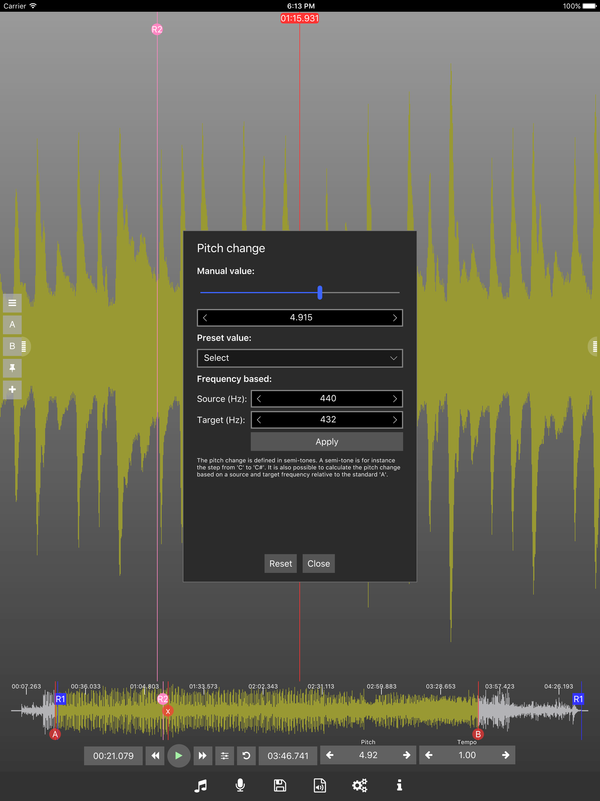Click the Wi-Fi icon in status bar
This screenshot has height=801, width=600.
(x=33, y=6)
